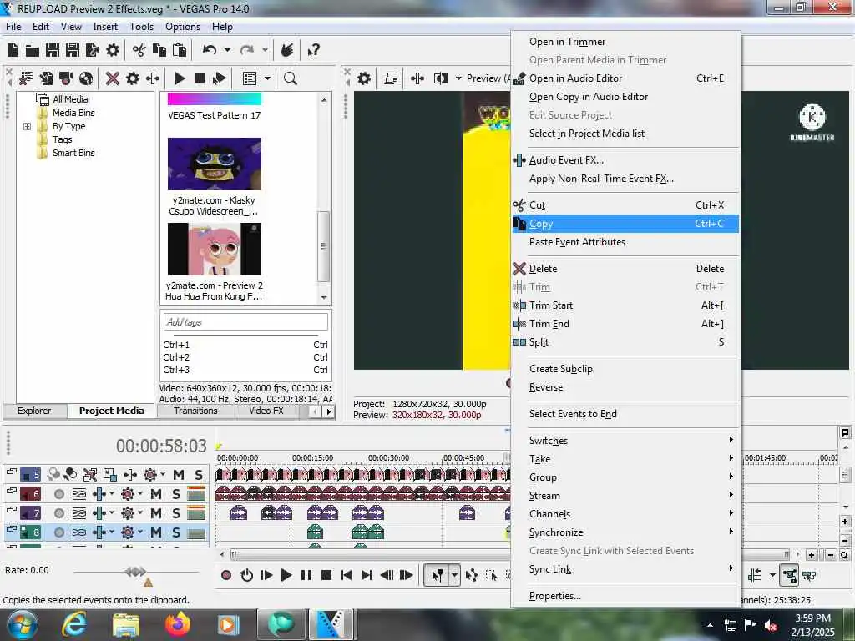Click Stop button in transport bar
855x641 pixels.
[x=326, y=575]
